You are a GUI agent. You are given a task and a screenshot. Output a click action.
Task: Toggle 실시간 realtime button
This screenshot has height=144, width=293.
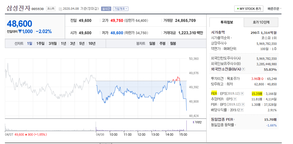click(106, 9)
